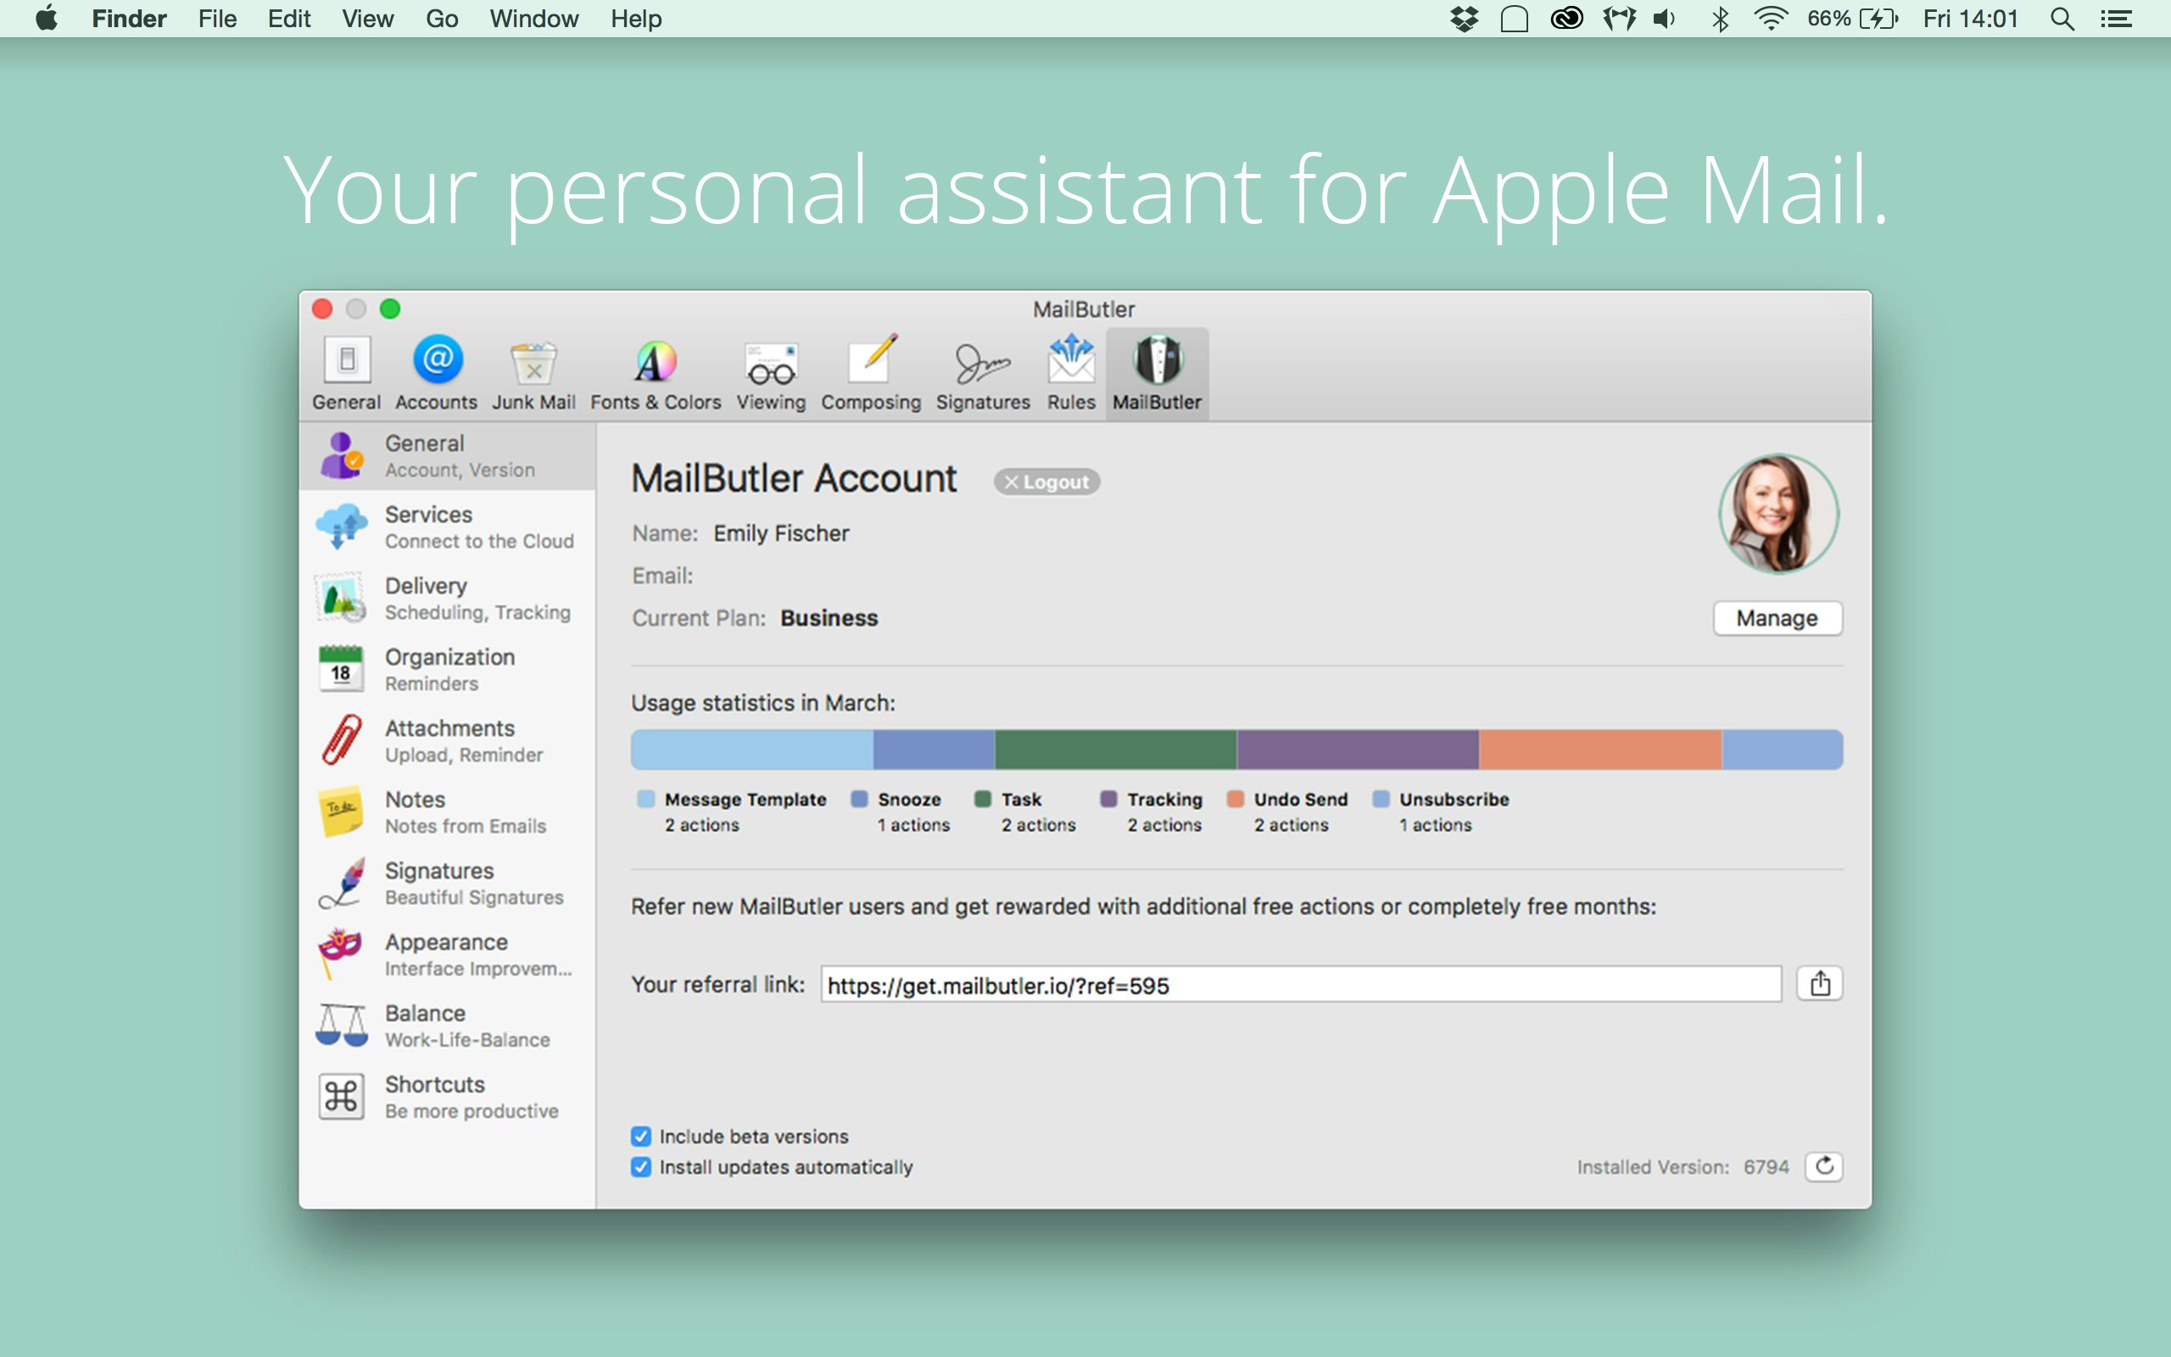2171x1357 pixels.
Task: Click the Undo Send orange usage bar segment
Action: (1599, 750)
